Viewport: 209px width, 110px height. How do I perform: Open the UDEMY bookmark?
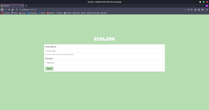(x=68, y=13)
